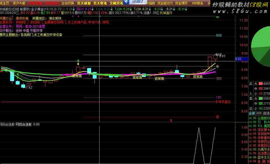The width and height of the screenshot is (270, 164).
Task: Click the 809 Fibonacci level label
Action: click(219, 35)
